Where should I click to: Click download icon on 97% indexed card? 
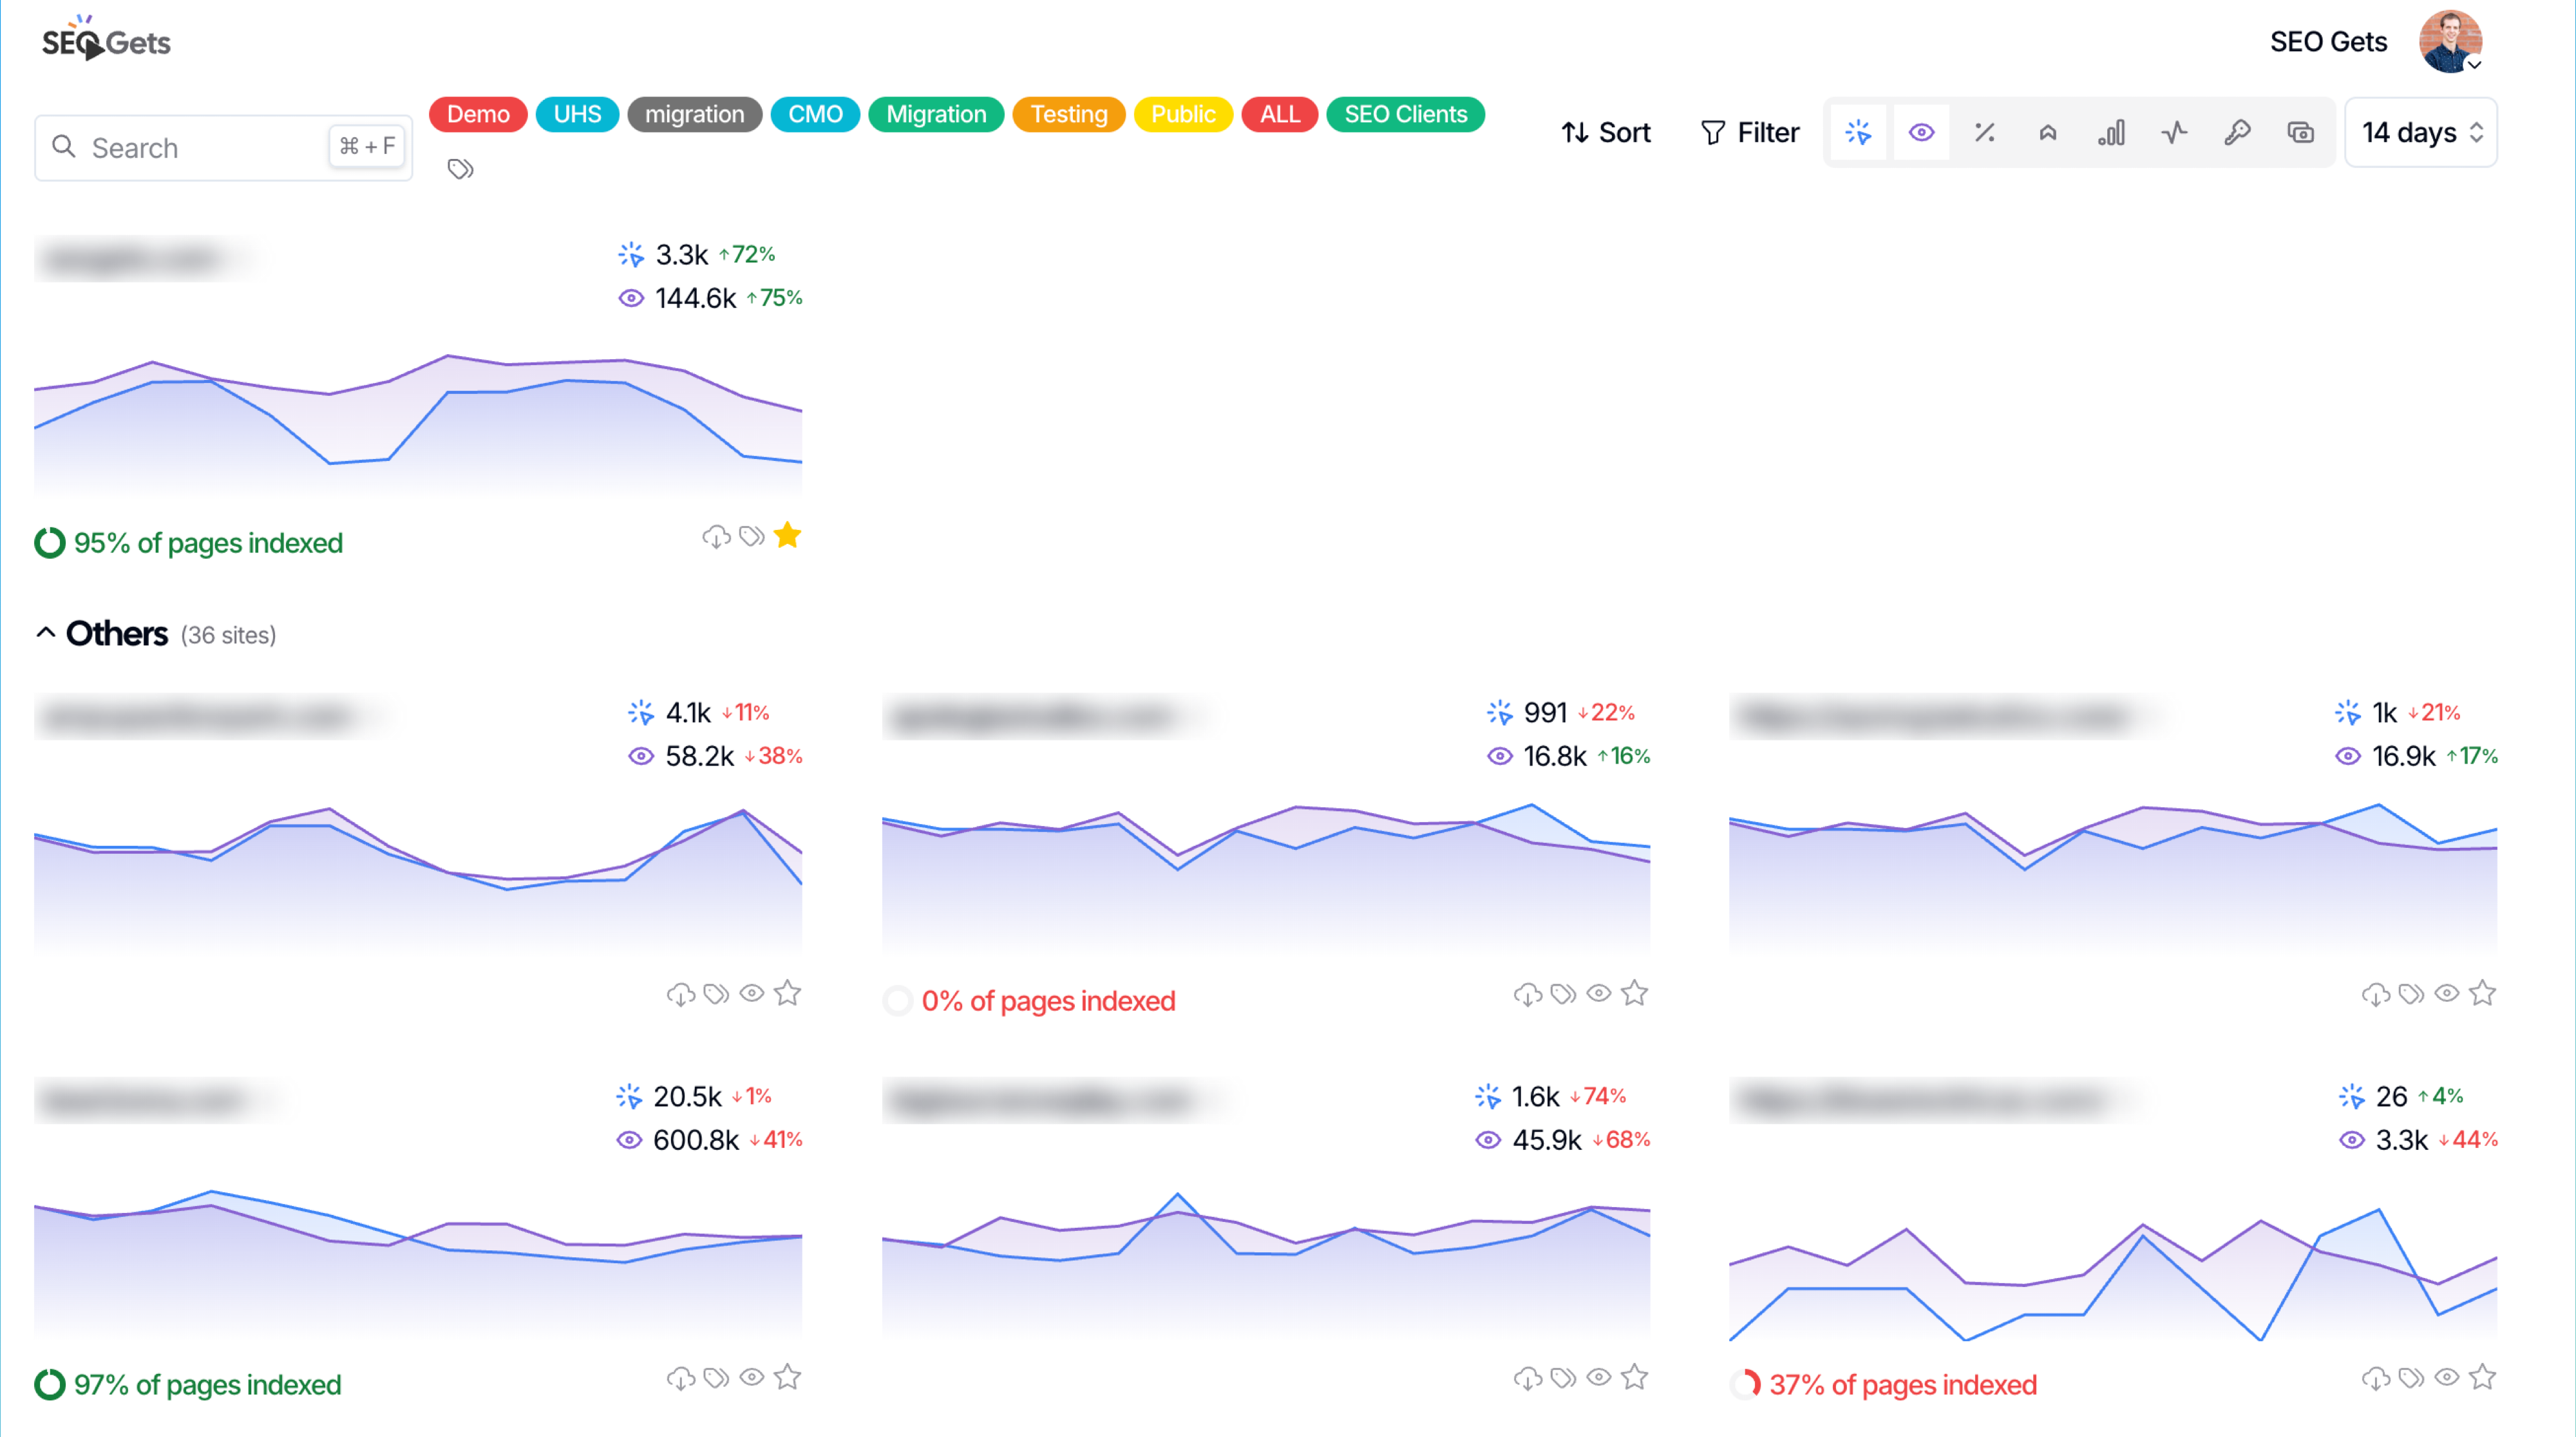680,1378
